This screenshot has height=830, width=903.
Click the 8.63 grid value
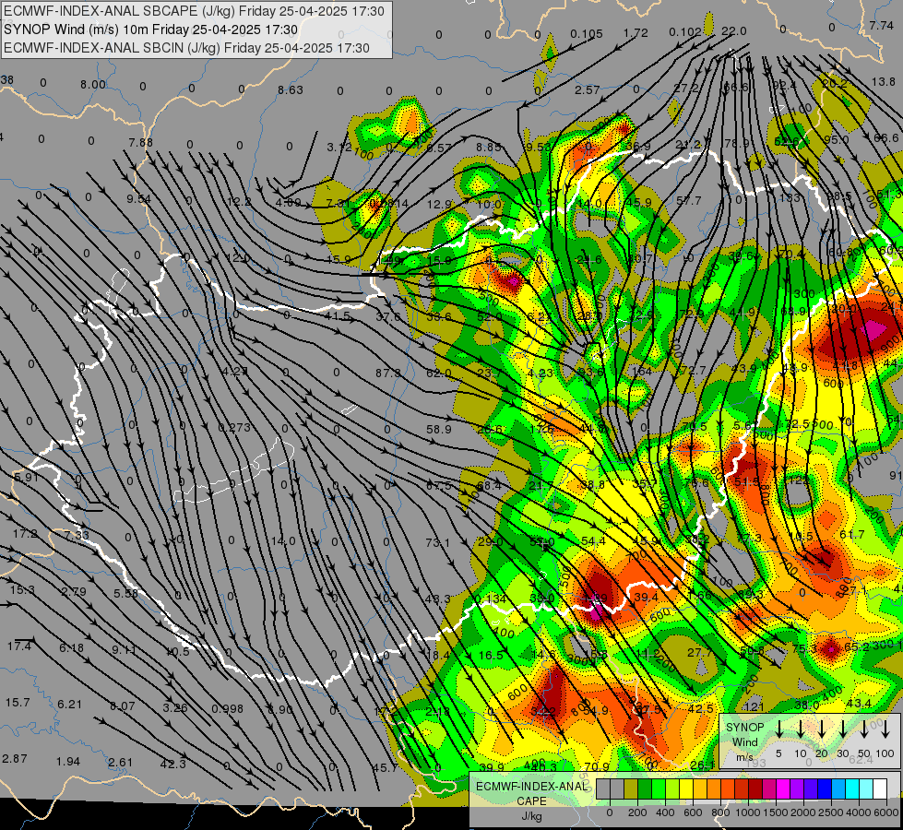[290, 89]
